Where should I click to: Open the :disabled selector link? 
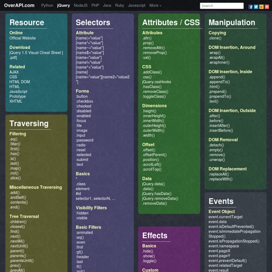tap(83, 111)
